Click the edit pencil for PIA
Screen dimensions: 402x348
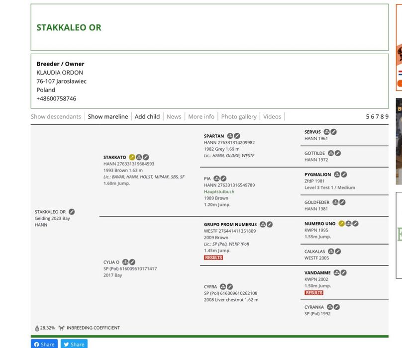(x=223, y=178)
